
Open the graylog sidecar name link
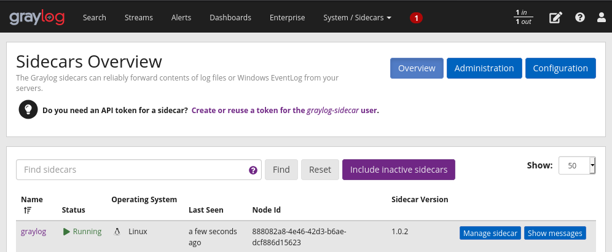(34, 232)
